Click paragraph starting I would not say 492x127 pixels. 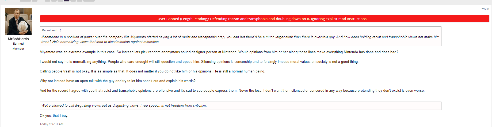click(199, 62)
